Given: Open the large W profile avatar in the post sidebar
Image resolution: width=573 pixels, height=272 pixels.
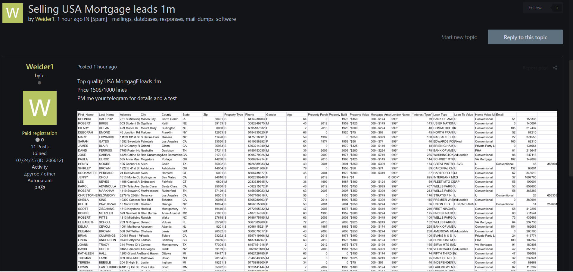Looking at the screenshot, I should 40,108.
